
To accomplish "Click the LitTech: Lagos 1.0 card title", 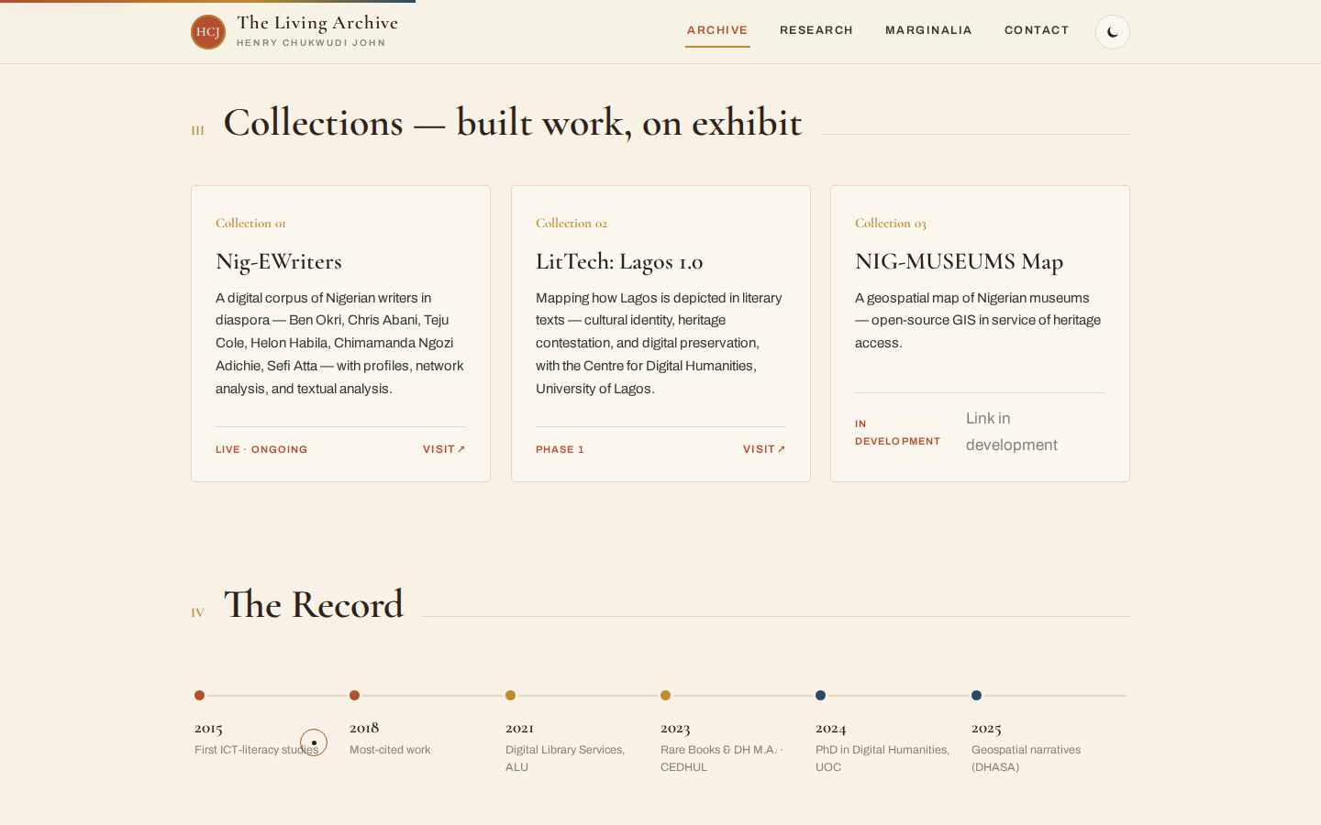I will point(619,261).
